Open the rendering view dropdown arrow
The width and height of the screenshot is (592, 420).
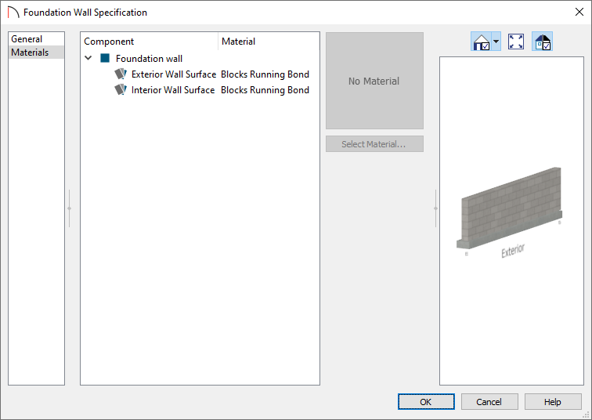pos(496,42)
